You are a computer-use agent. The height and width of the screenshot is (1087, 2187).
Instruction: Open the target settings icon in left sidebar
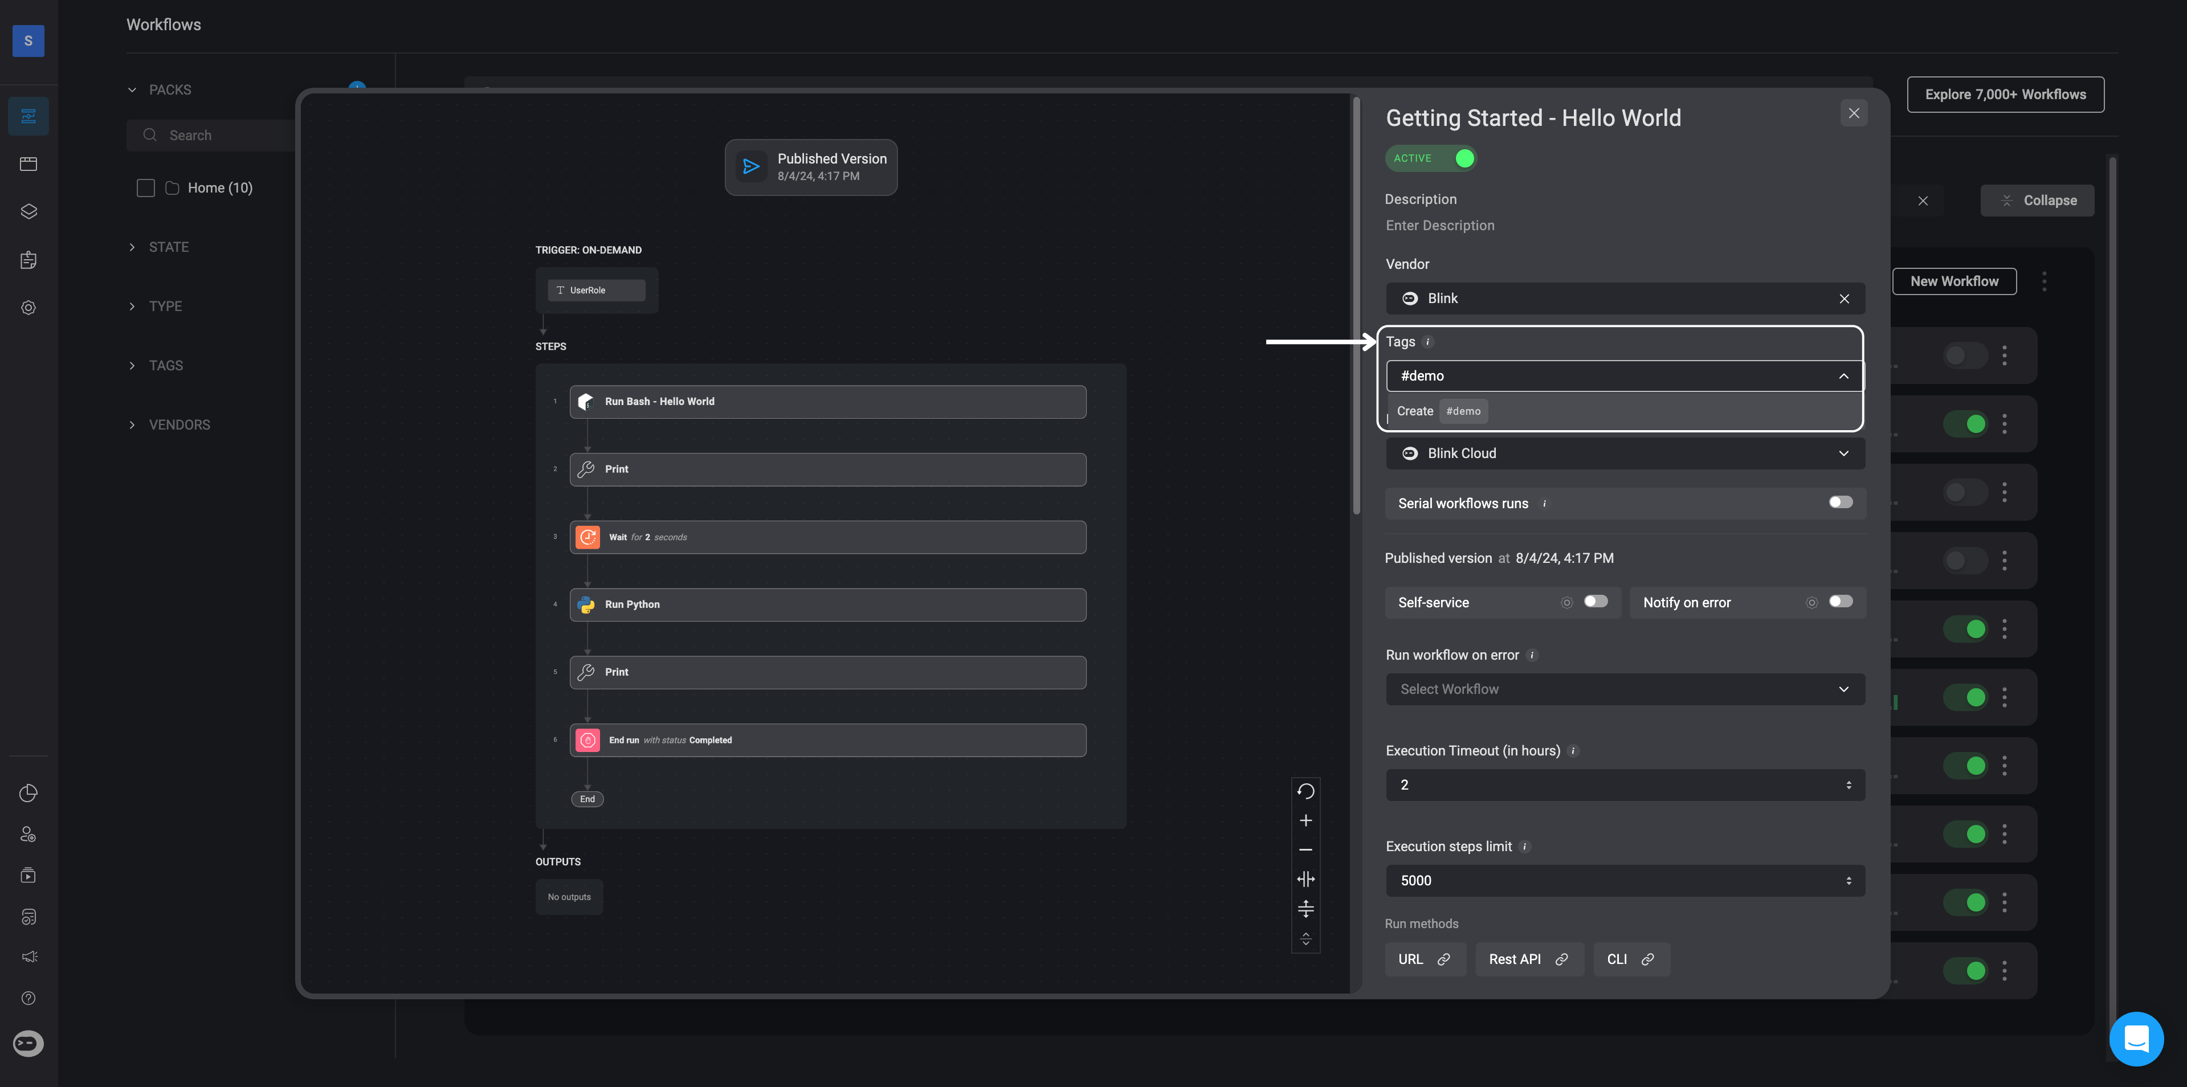28,308
